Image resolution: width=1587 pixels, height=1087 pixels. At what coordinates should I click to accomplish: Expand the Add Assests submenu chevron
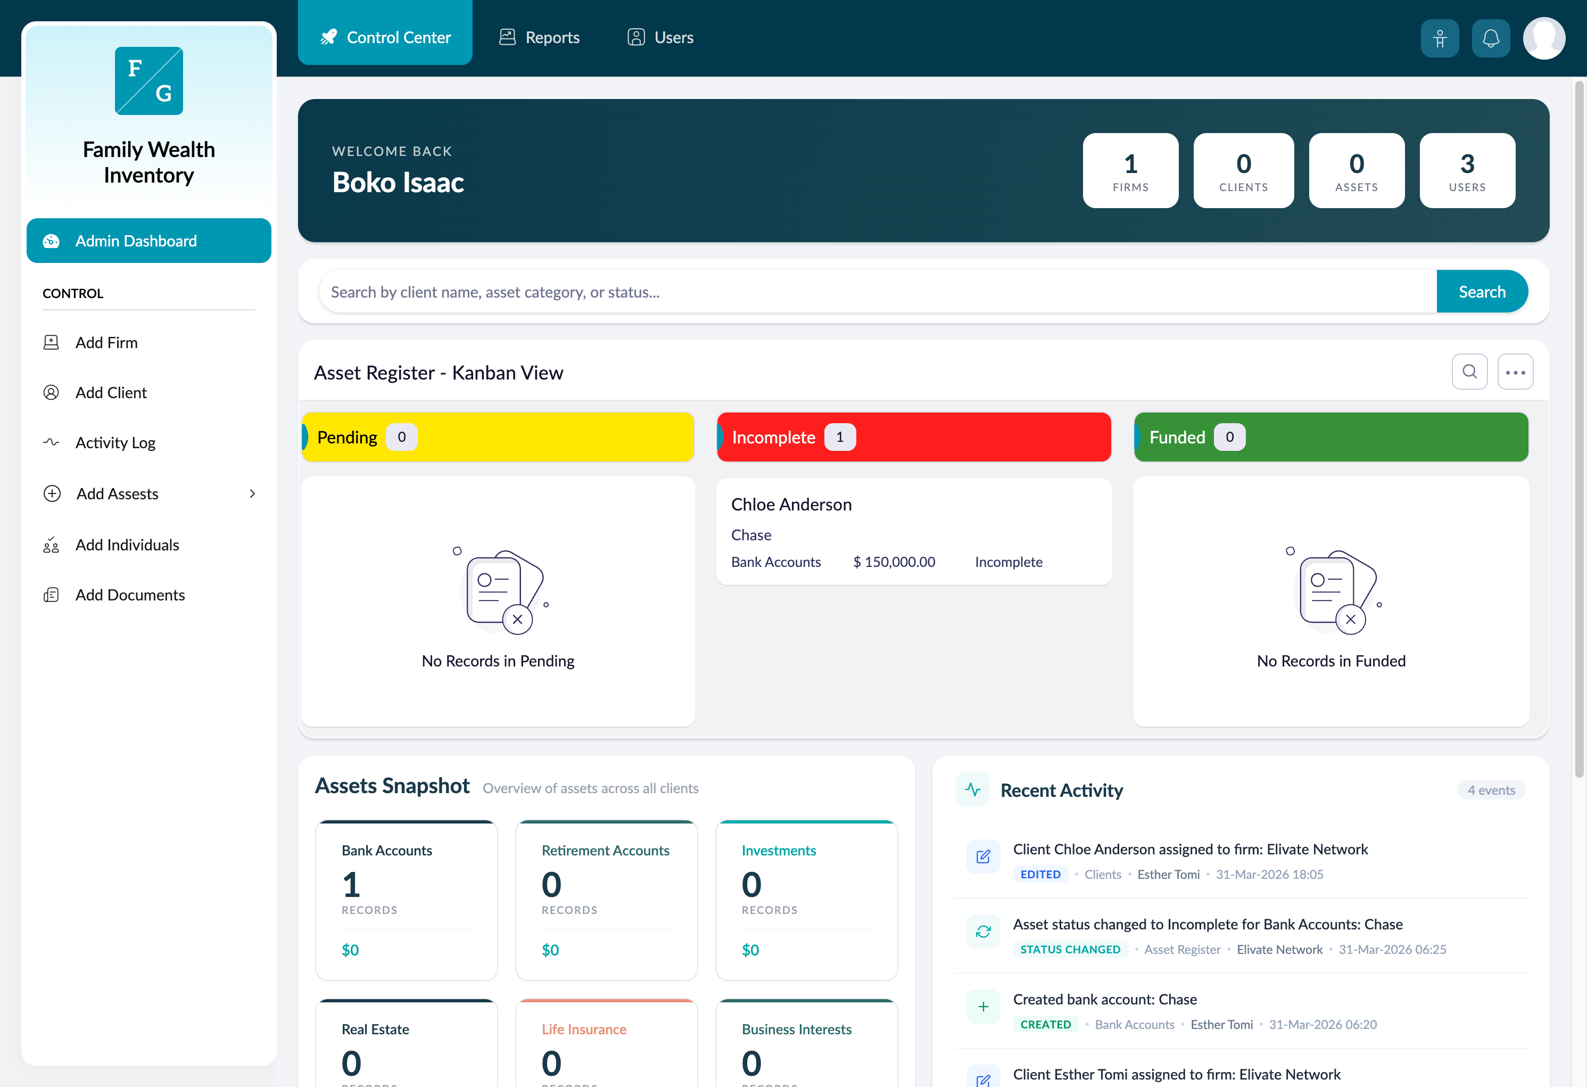click(252, 493)
